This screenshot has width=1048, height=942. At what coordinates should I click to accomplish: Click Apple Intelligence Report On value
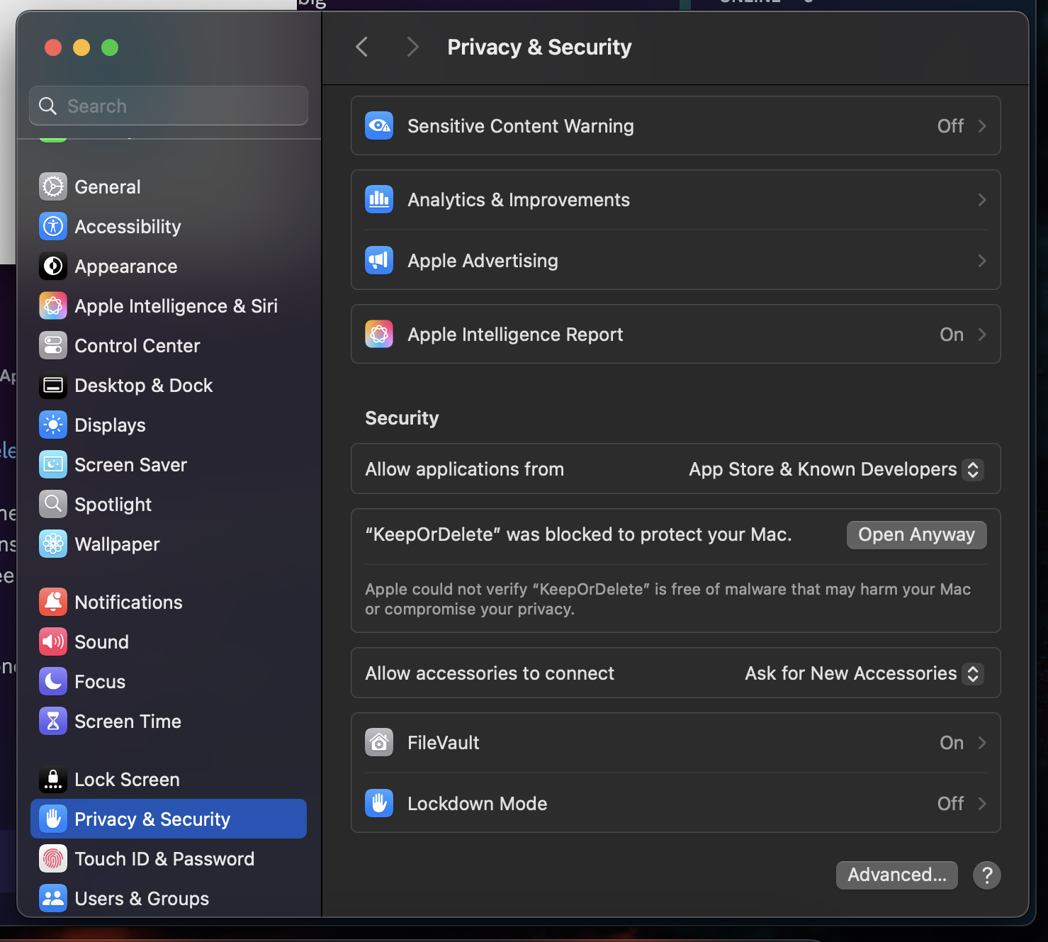[952, 335]
